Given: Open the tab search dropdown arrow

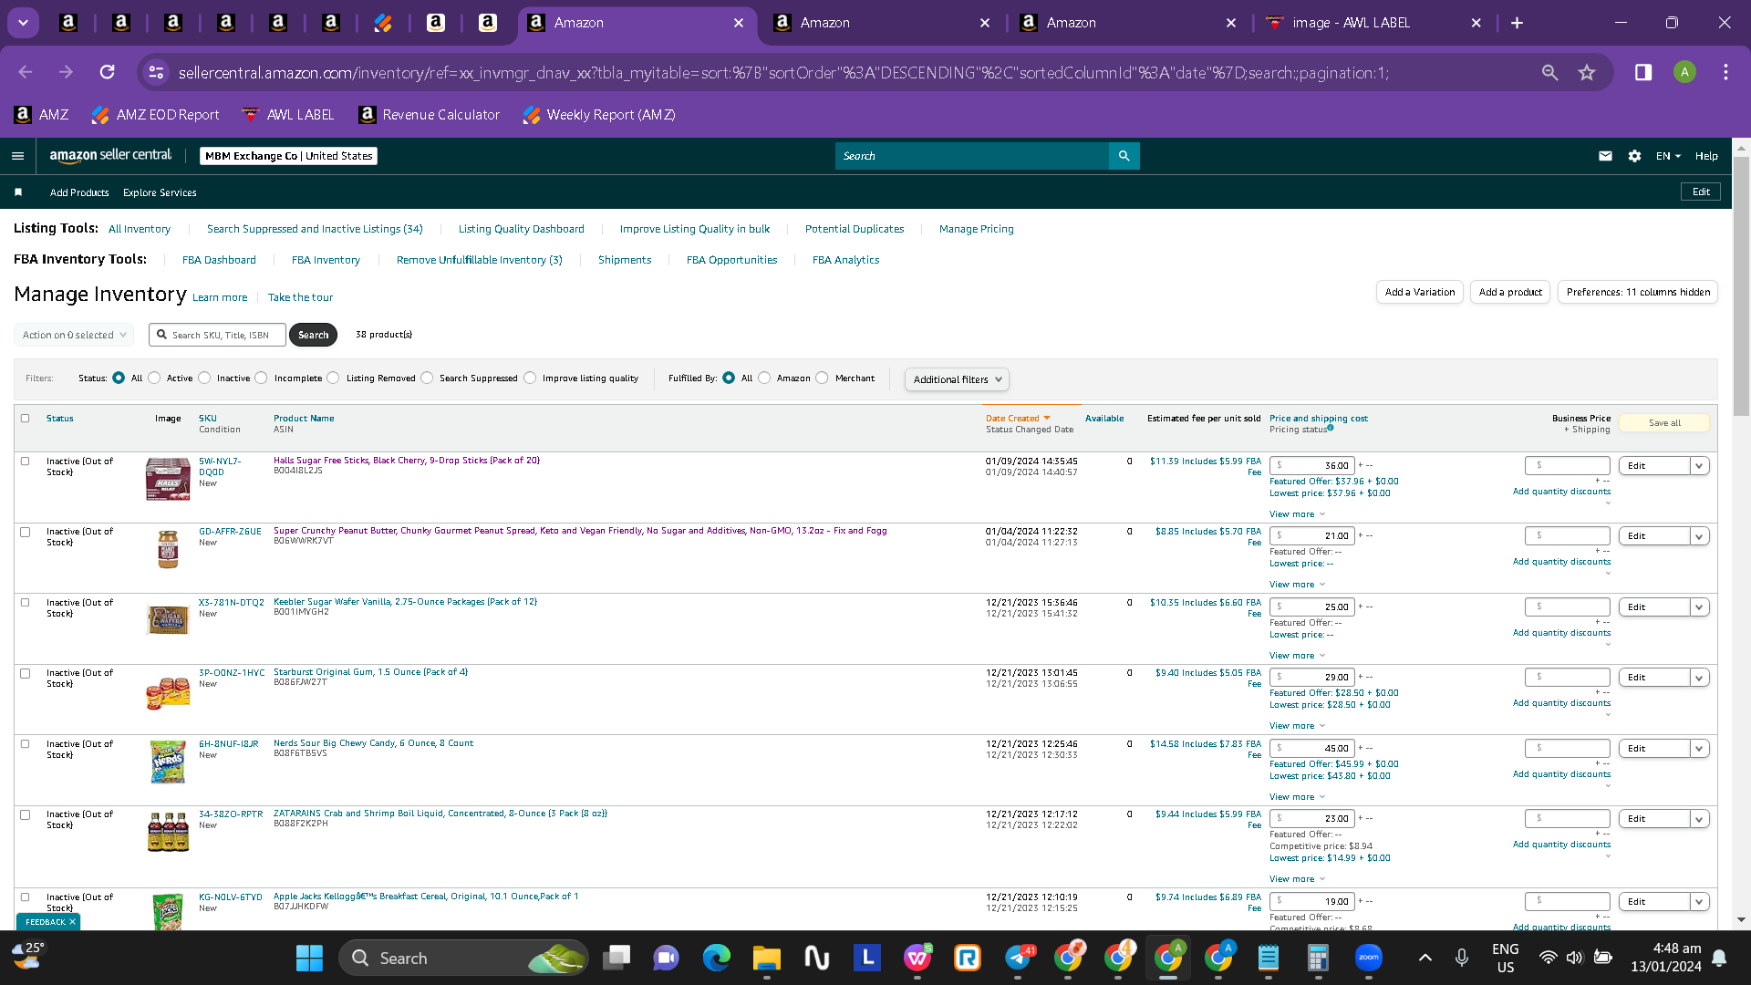Looking at the screenshot, I should (23, 23).
